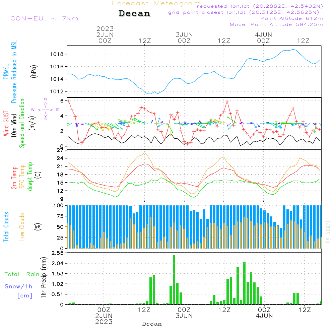335x335 pixels.
Task: Click the 'Point Altitude 612m' text
Action: pyautogui.click(x=292, y=18)
